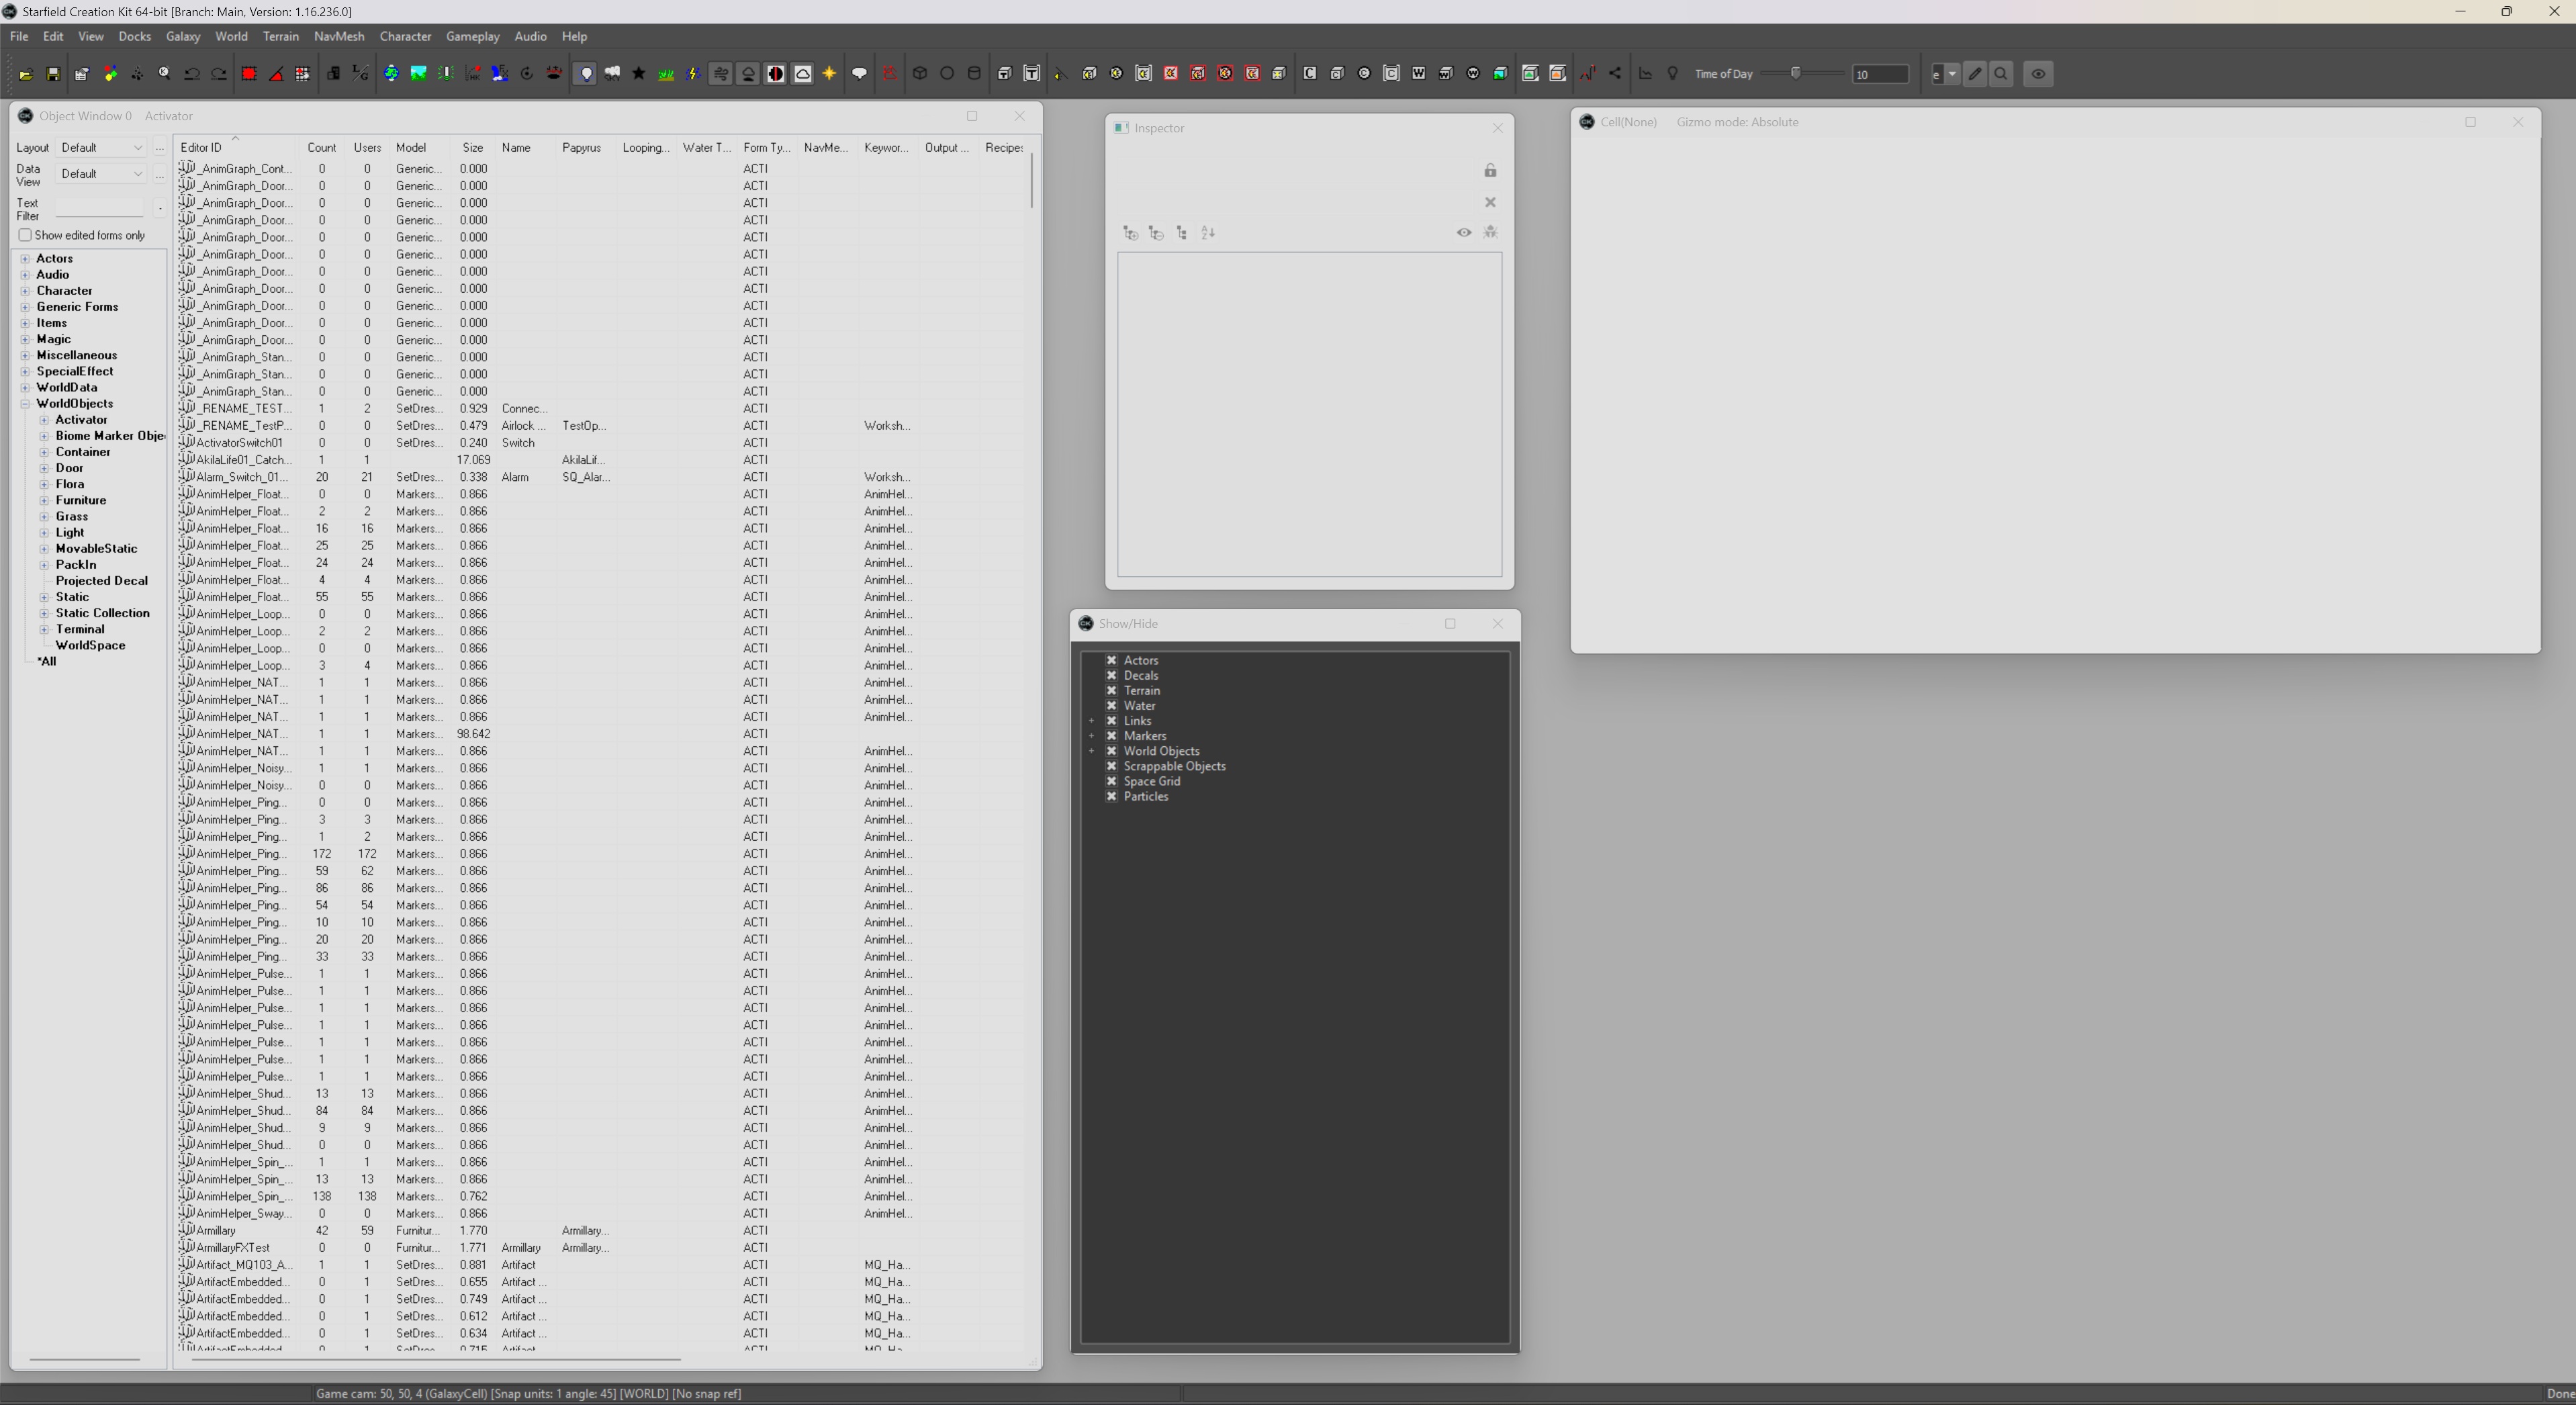Select the Furniture tree item
Image resolution: width=2576 pixels, height=1405 pixels.
[81, 500]
